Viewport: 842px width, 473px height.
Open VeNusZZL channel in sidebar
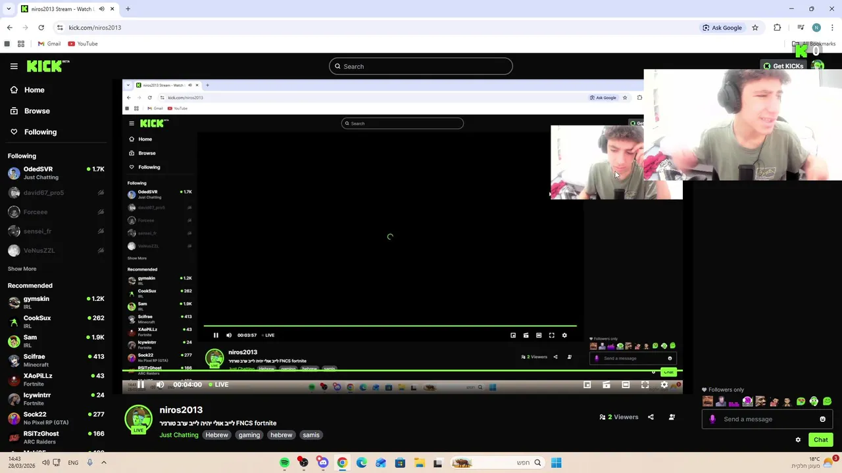(x=56, y=250)
